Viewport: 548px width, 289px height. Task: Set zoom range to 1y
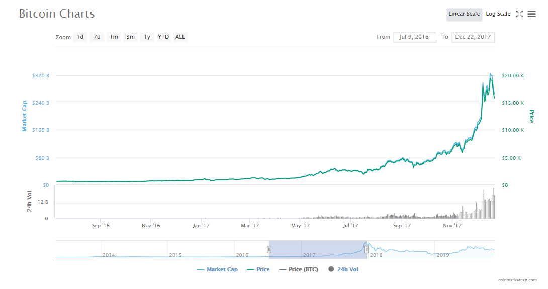coord(147,37)
